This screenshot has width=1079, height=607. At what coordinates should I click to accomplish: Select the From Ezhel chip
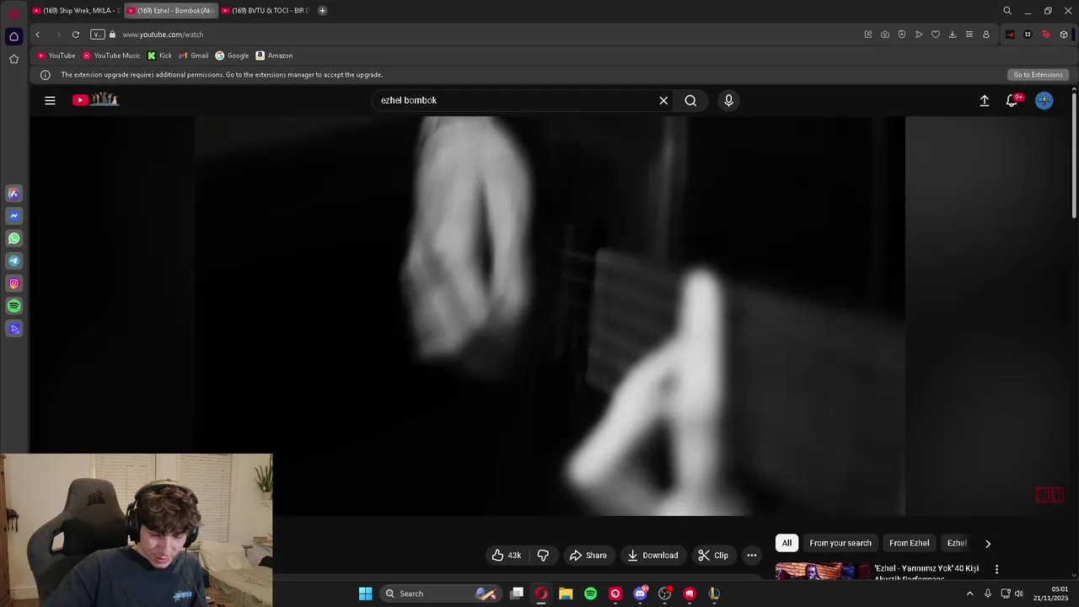(909, 543)
